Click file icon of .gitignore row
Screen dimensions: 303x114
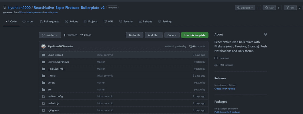[x=43, y=110]
